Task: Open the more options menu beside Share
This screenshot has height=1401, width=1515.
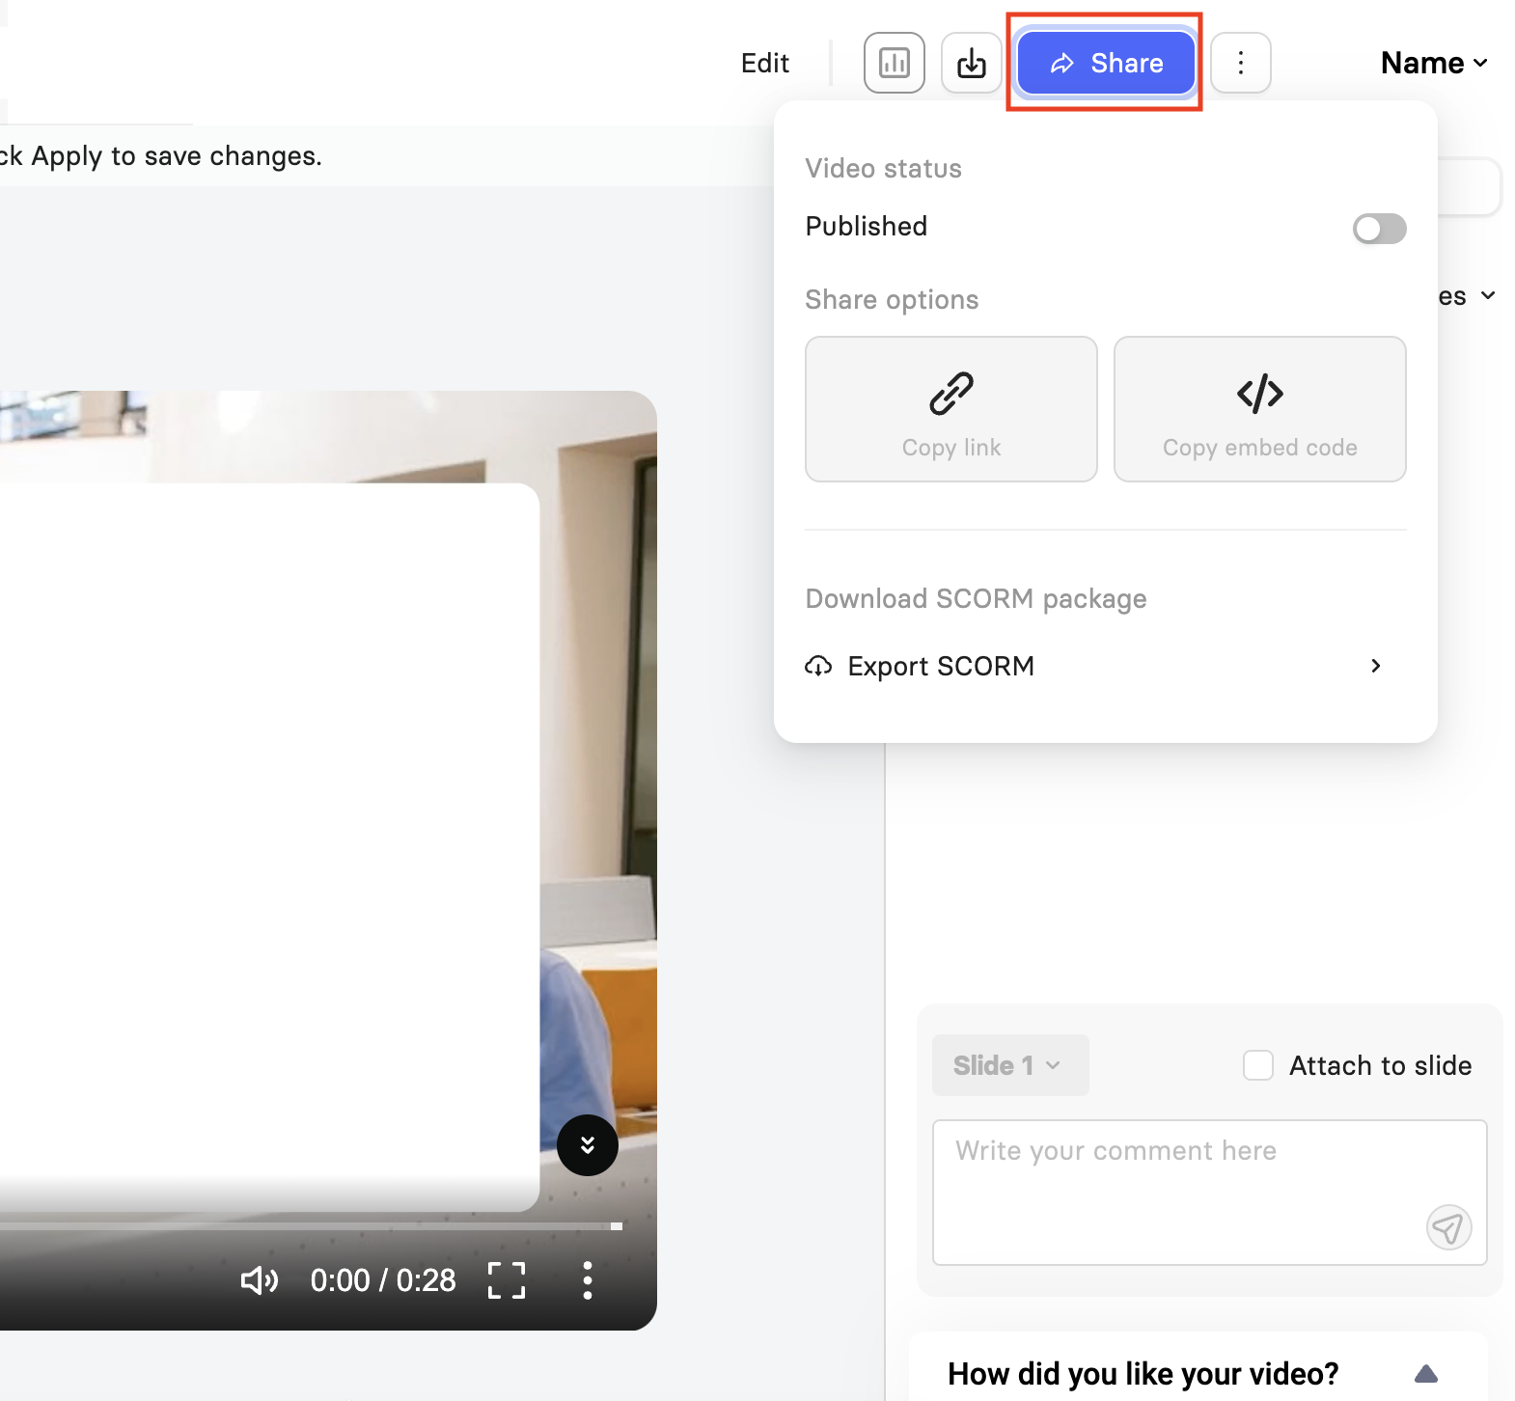Action: [x=1240, y=63]
